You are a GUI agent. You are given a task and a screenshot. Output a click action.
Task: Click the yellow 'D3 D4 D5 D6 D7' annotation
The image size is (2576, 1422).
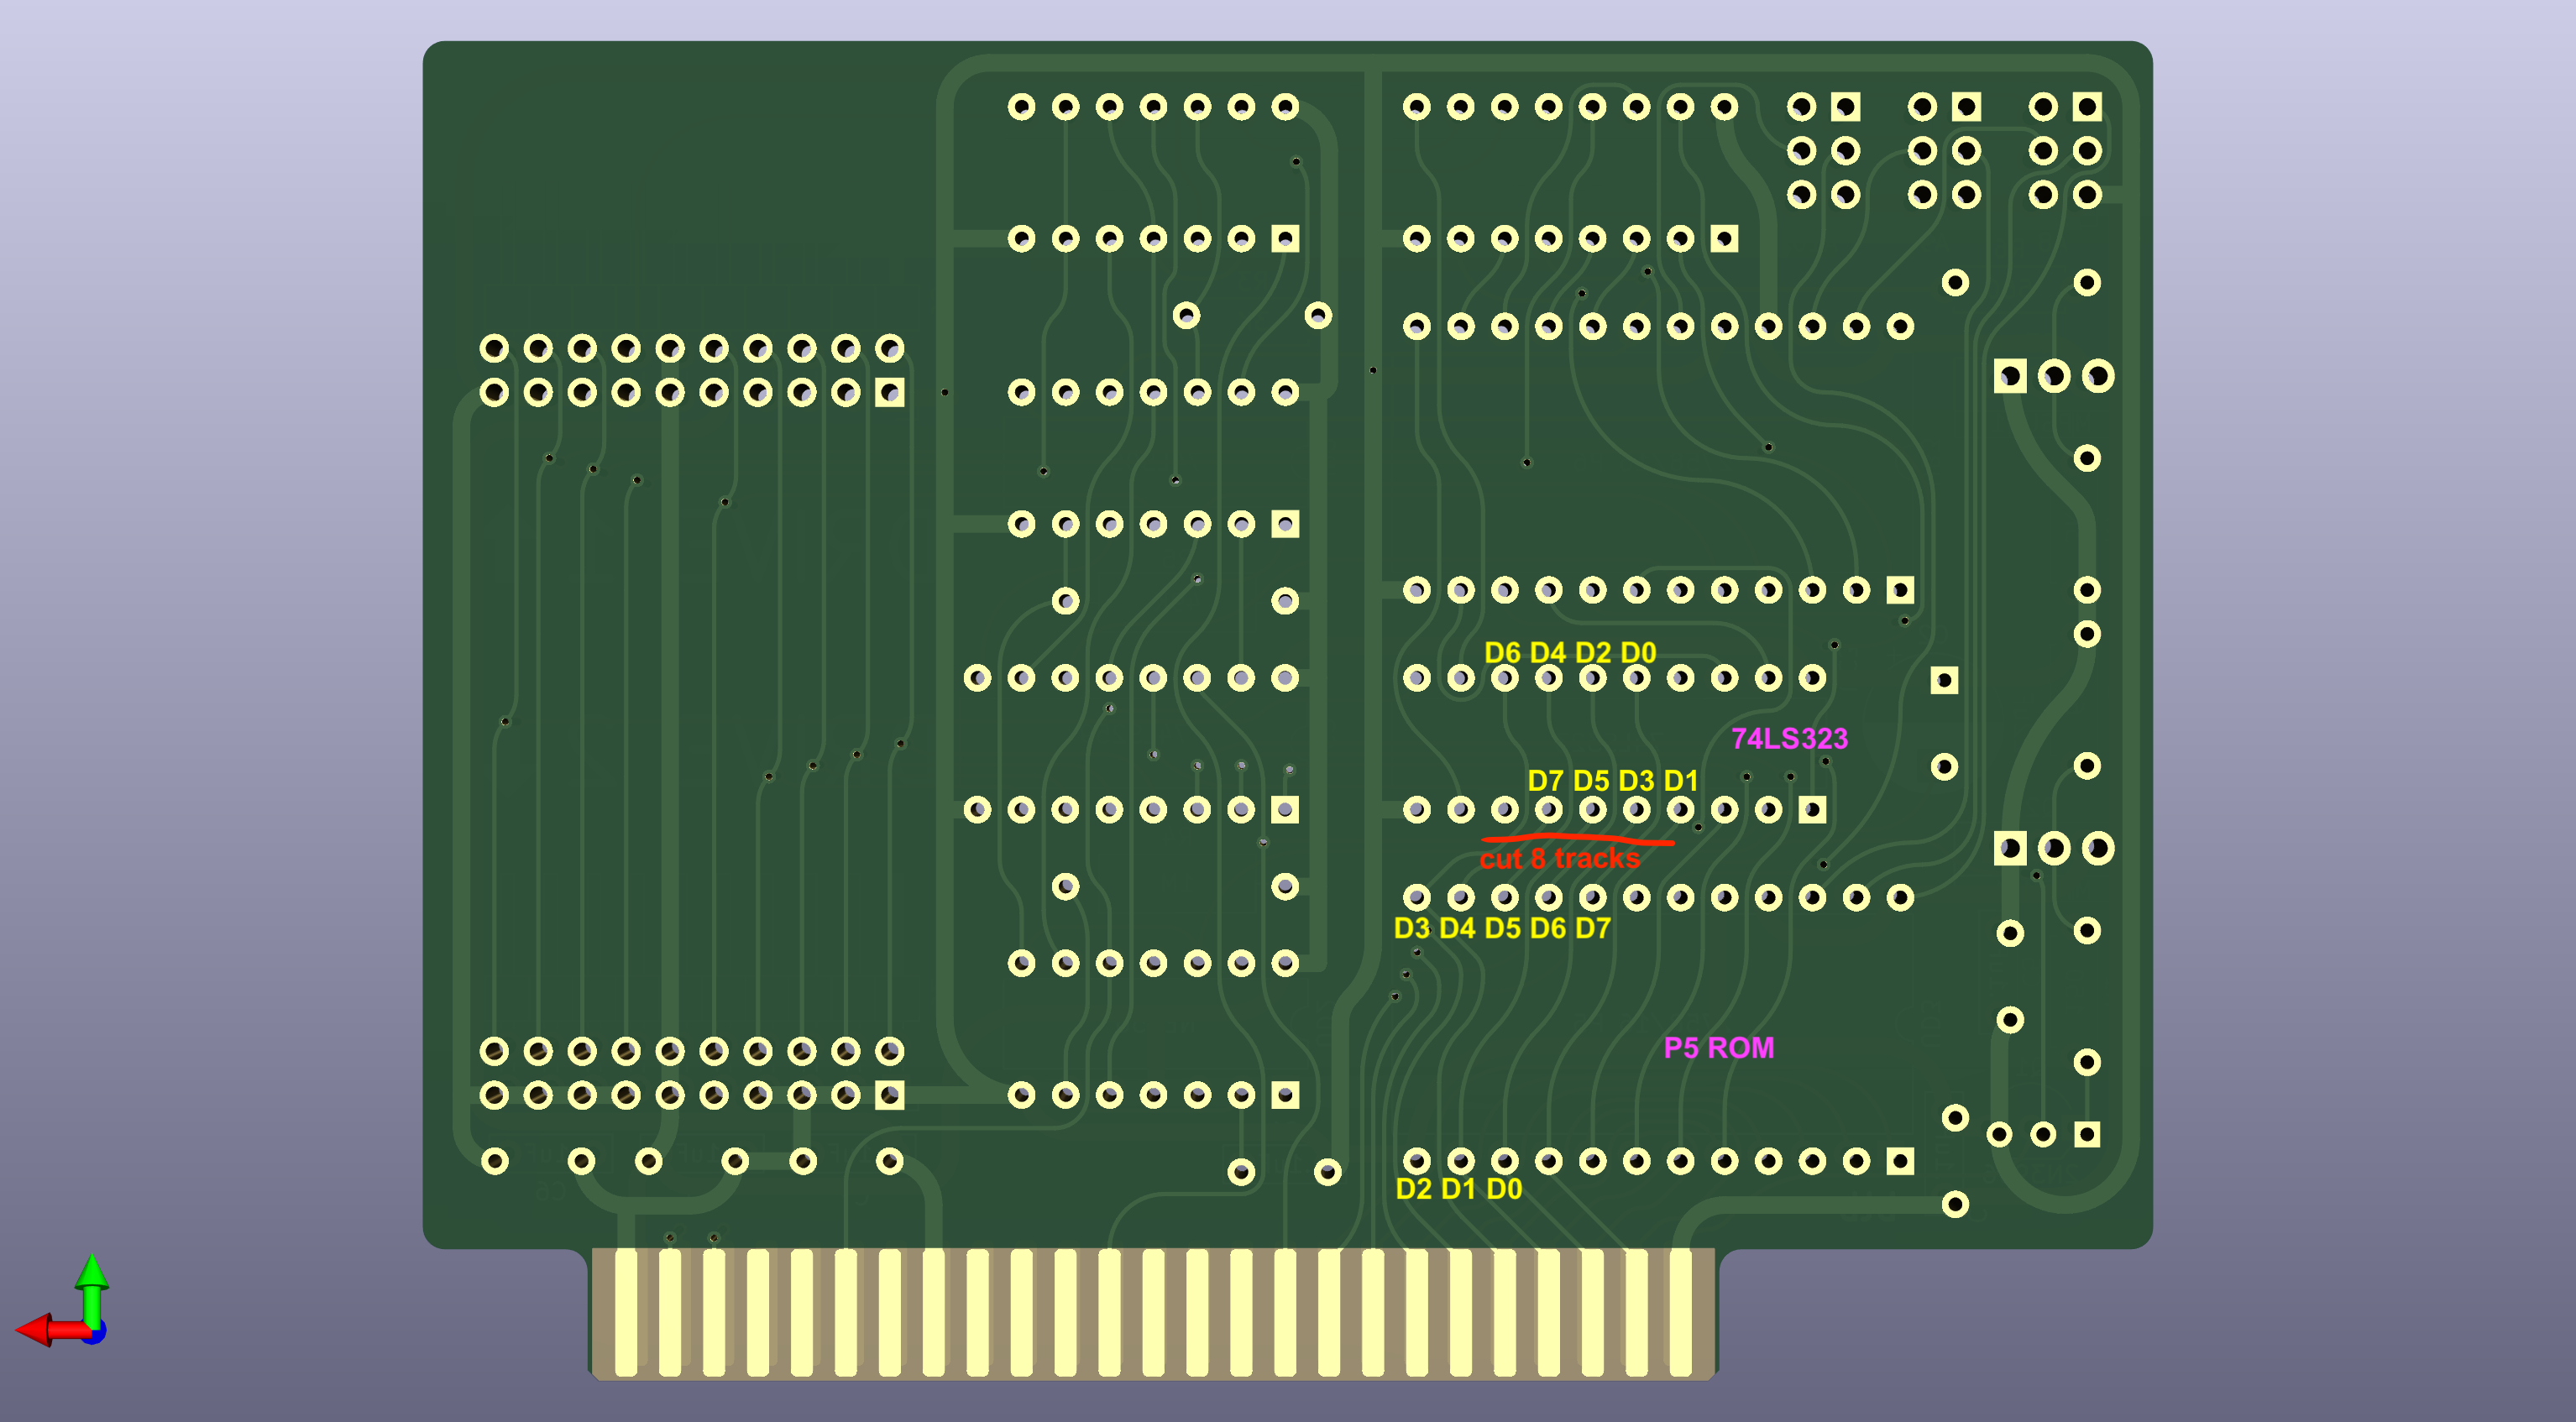point(1501,928)
